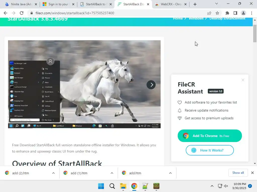Close the Ninite Java tab
Image resolution: width=257 pixels, height=192 pixels.
(x=36, y=4)
